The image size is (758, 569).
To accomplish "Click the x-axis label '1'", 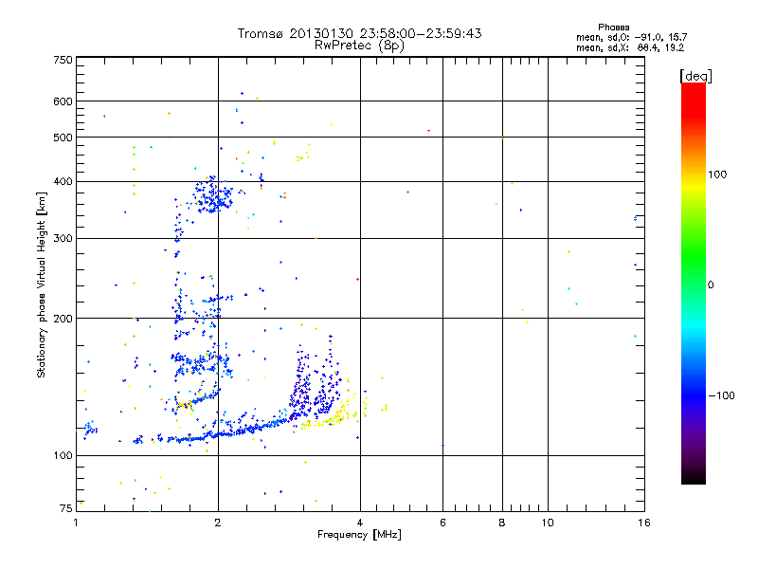I will tap(76, 523).
